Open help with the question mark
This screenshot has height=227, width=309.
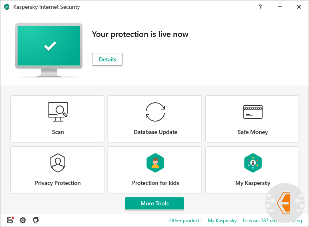(x=260, y=7)
